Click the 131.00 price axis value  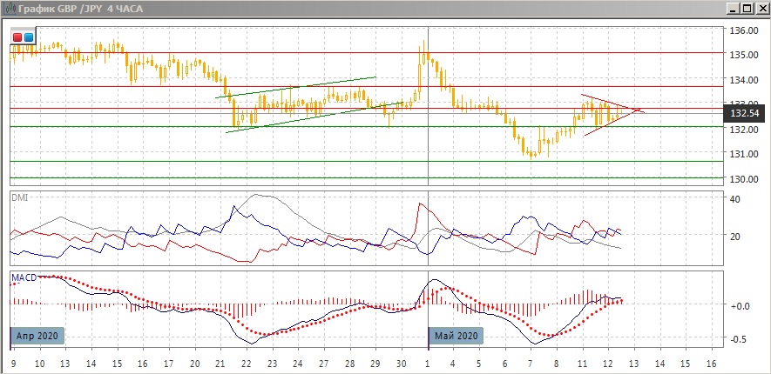coord(744,154)
